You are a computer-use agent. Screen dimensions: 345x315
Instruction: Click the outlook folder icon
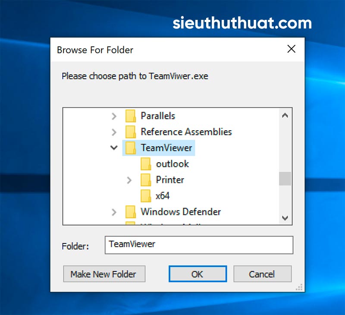click(146, 164)
